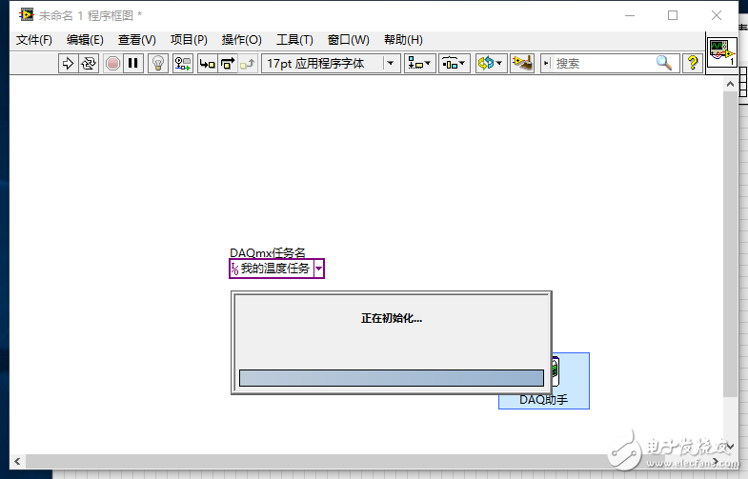Open the Distribute Objects dropdown
748x479 pixels.
pos(454,64)
